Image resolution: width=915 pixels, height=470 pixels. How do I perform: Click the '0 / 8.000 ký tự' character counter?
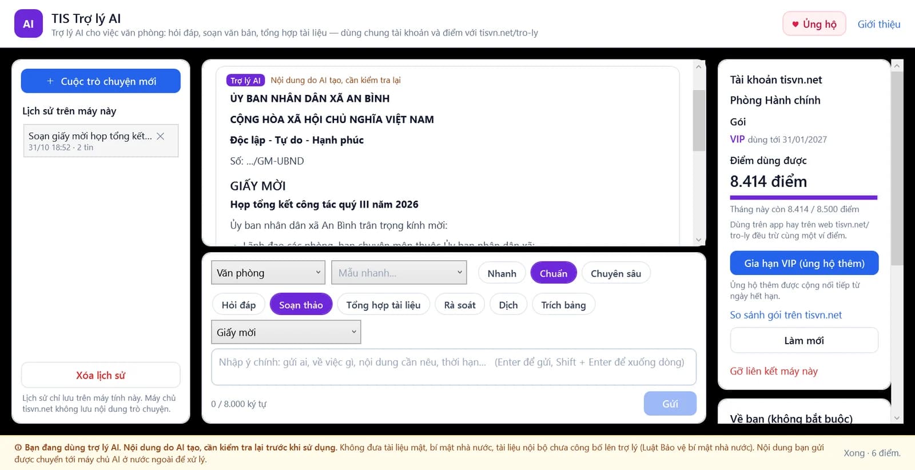(x=238, y=404)
